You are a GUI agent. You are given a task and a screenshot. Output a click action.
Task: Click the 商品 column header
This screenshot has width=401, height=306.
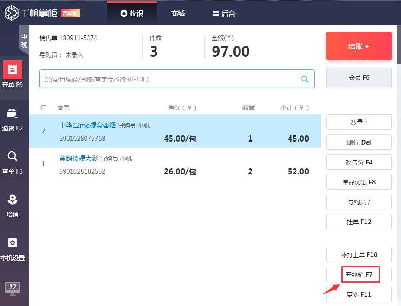pos(64,108)
